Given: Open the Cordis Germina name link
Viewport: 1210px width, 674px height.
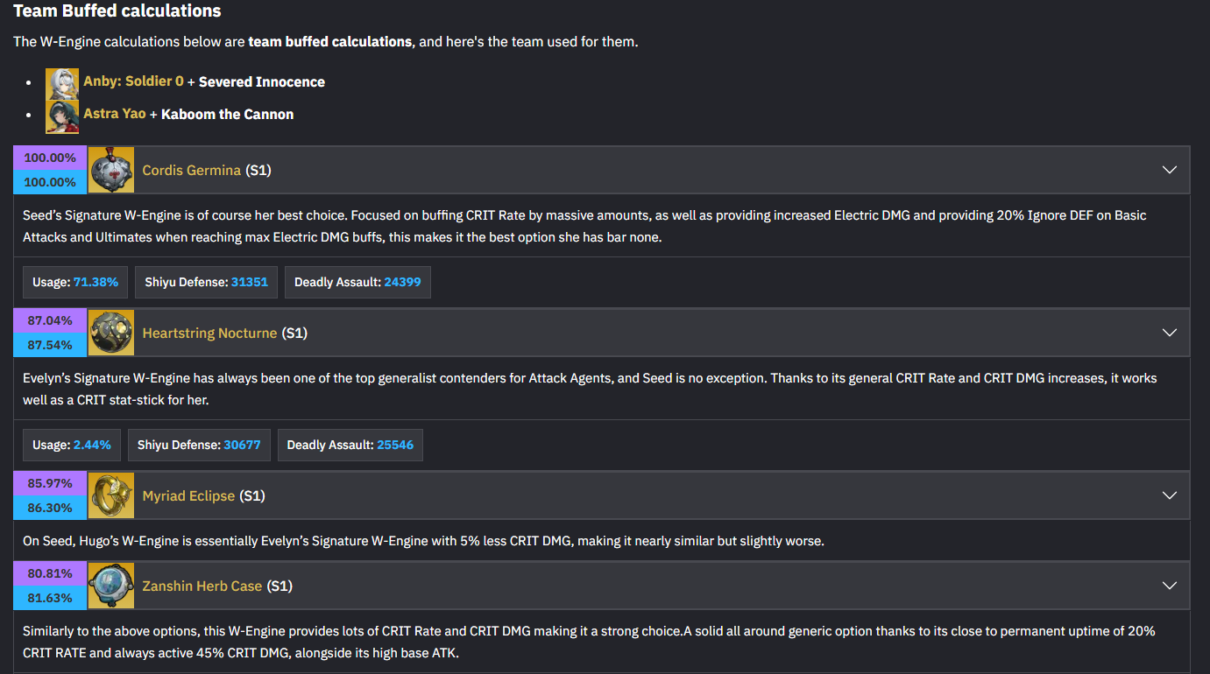Looking at the screenshot, I should 191,170.
